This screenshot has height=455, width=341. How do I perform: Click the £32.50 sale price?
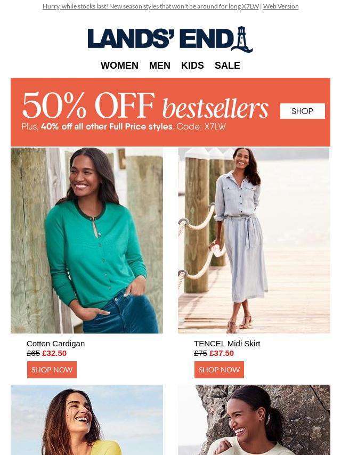54,353
